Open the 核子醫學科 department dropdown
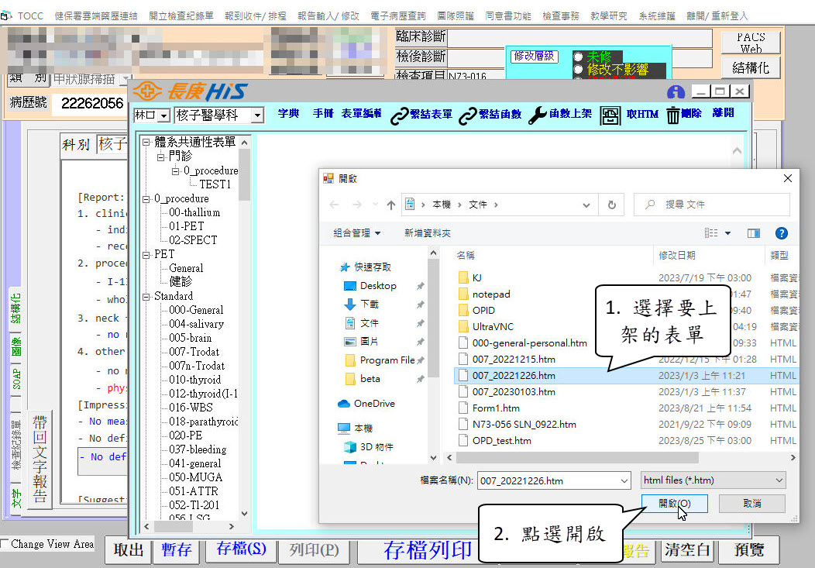Screen dimensions: 815x568 257,115
